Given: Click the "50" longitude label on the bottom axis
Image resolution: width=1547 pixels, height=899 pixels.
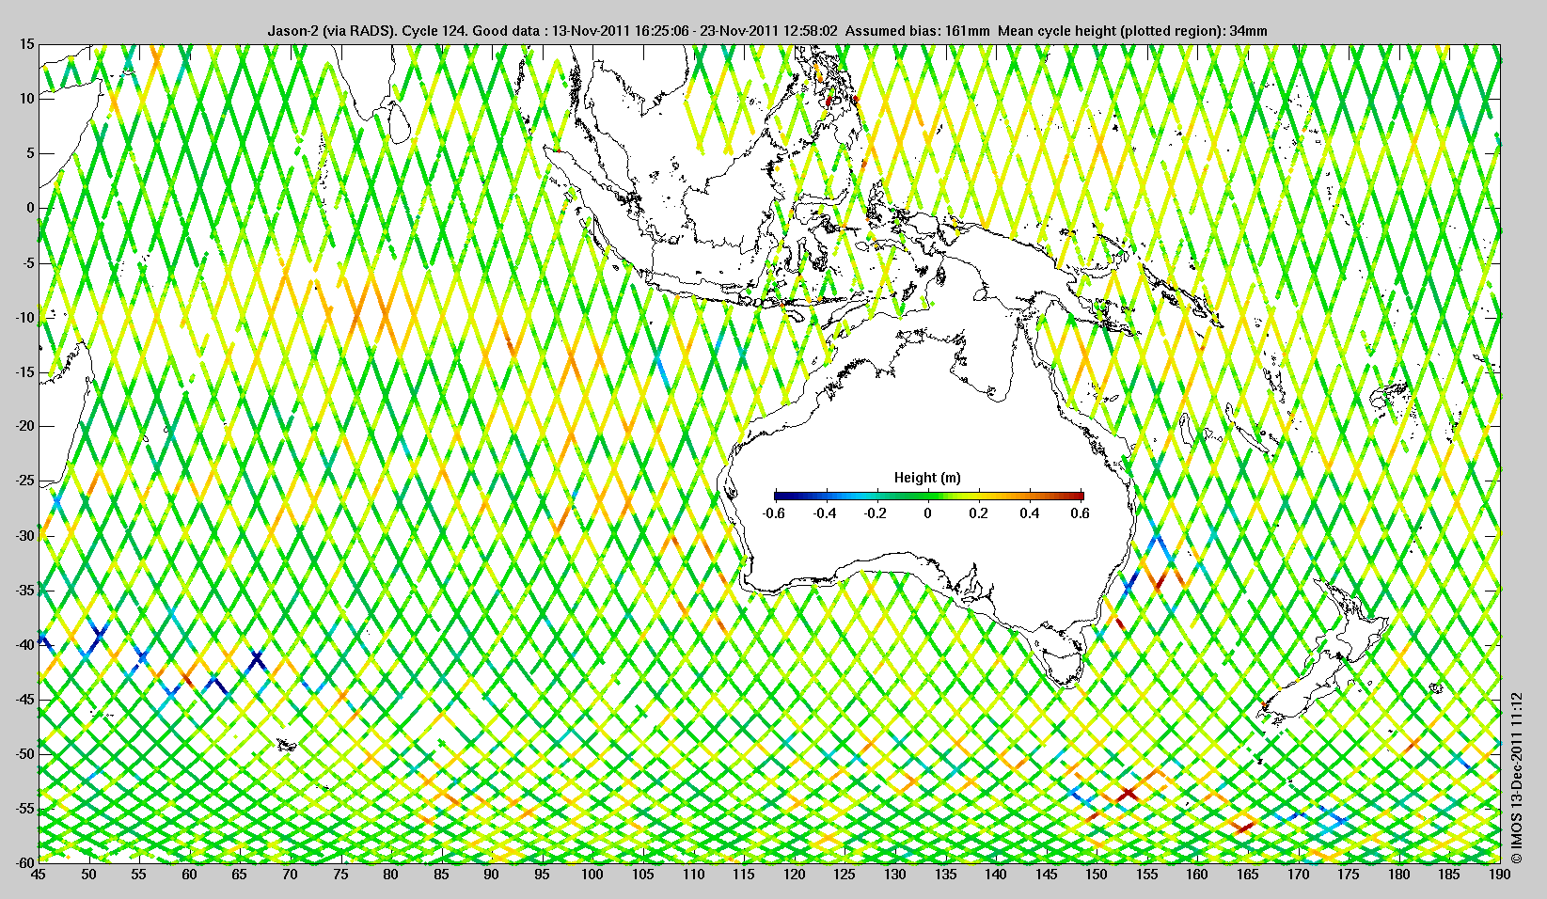Looking at the screenshot, I should click(88, 875).
